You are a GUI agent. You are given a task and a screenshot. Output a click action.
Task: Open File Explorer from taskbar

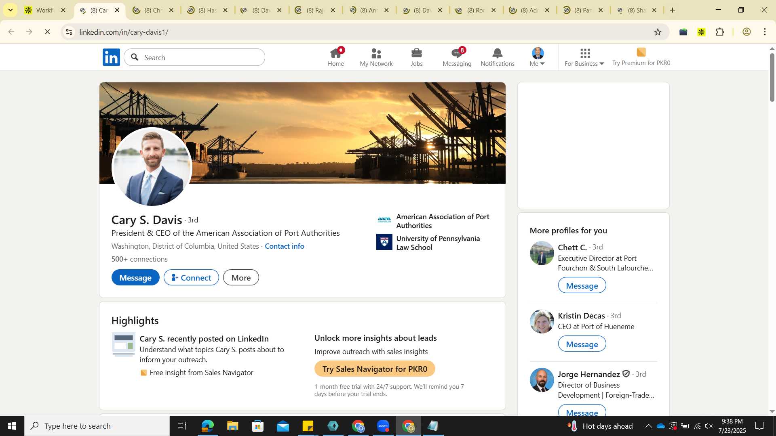click(x=232, y=426)
